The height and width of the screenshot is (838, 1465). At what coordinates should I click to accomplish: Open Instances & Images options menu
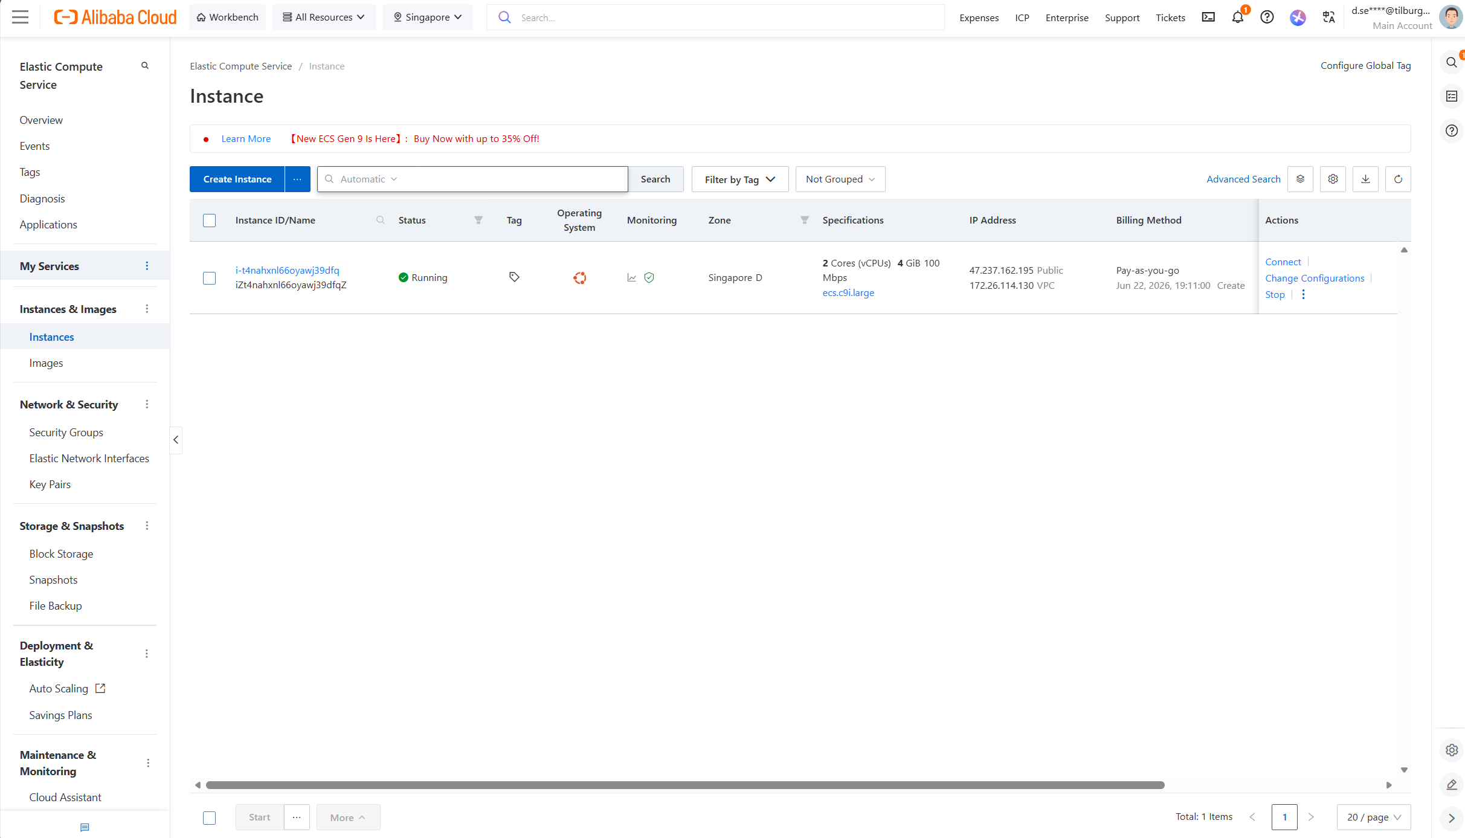coord(147,309)
